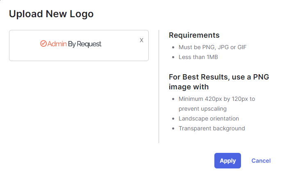Click bullet beside 'Must be PNG, JPG or GIF'
The image size is (282, 175).
[x=173, y=48]
